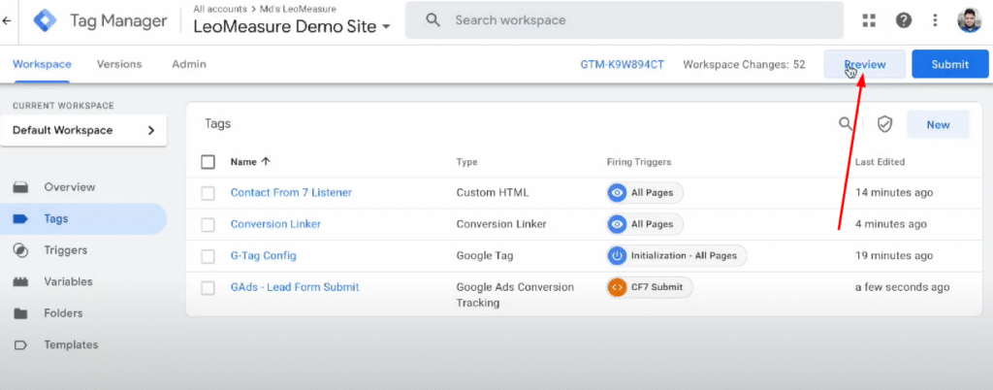Open the Contact From 7 Listener tag
The width and height of the screenshot is (993, 390).
[x=291, y=192]
